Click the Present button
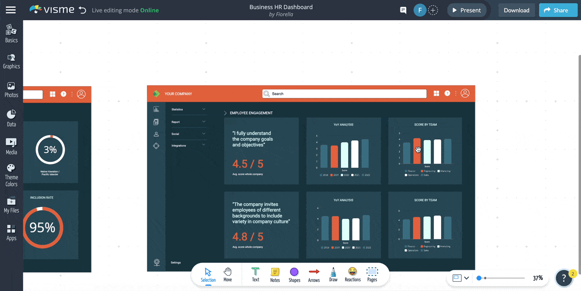The width and height of the screenshot is (581, 291). click(466, 10)
